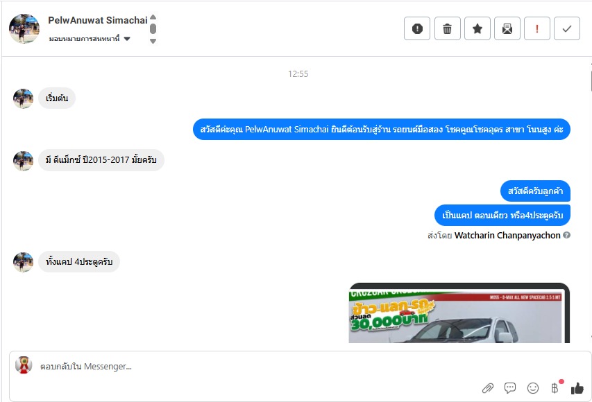The image size is (592, 402).
Task: Attach a file with paperclip icon
Action: [x=488, y=388]
